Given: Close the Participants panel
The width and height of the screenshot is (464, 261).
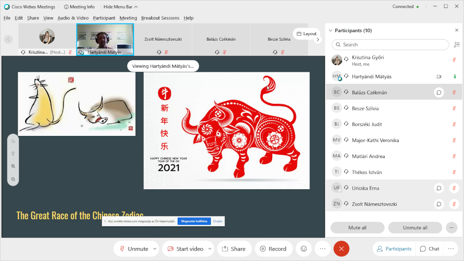Looking at the screenshot, I should point(456,30).
